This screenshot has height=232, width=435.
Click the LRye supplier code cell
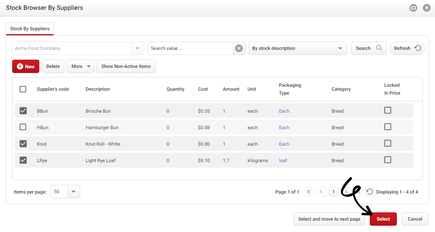pos(42,161)
